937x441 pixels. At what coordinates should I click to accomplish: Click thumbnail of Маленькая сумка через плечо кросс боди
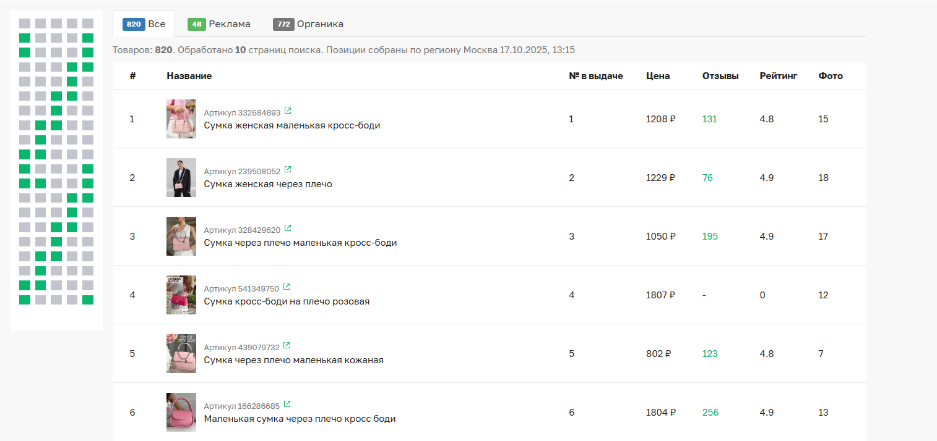pyautogui.click(x=181, y=412)
